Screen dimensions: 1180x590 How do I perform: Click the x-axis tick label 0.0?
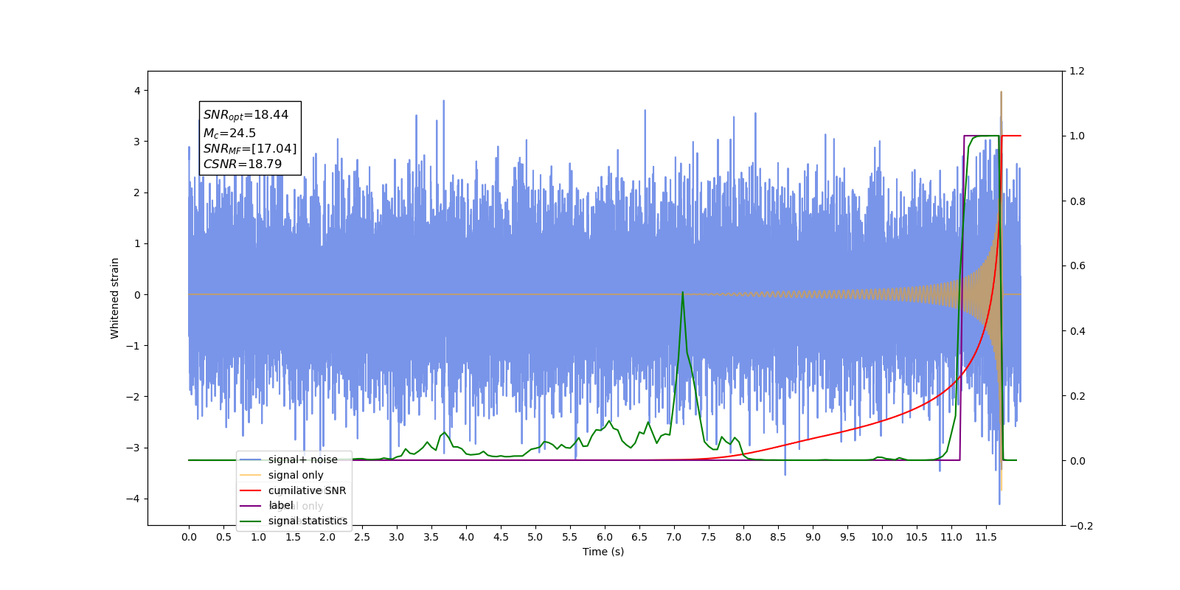189,537
